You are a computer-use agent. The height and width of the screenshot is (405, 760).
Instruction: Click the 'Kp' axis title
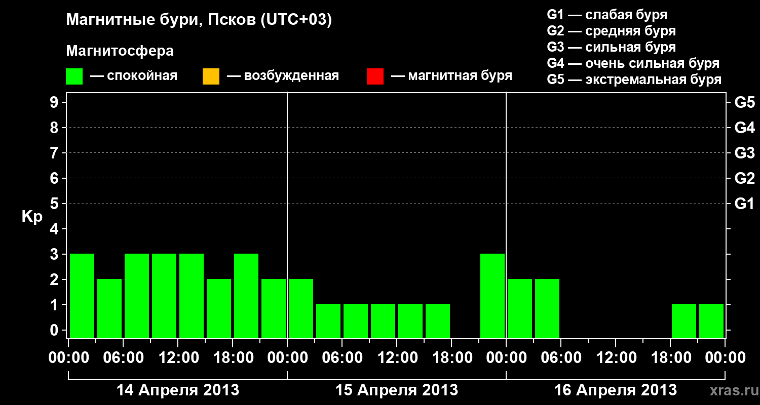[32, 217]
